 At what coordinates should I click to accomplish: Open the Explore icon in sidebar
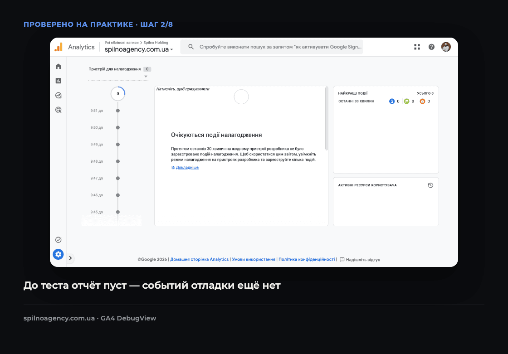[x=59, y=95]
